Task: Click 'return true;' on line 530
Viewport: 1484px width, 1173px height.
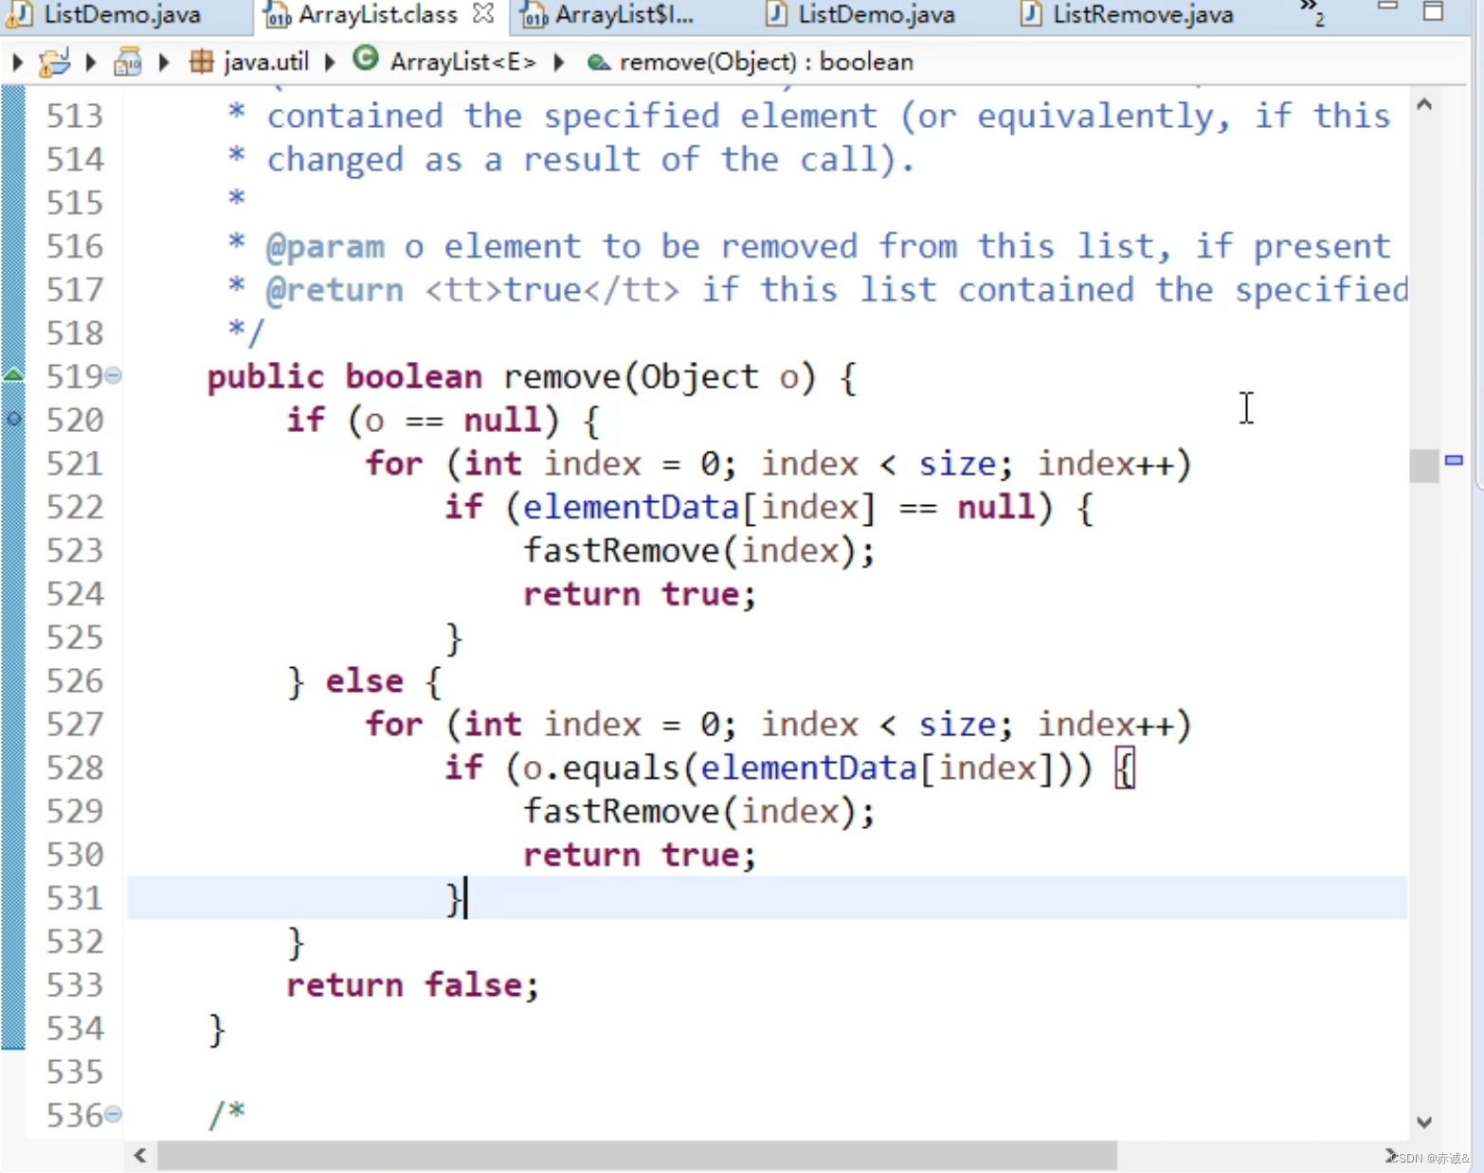Action: 640,856
